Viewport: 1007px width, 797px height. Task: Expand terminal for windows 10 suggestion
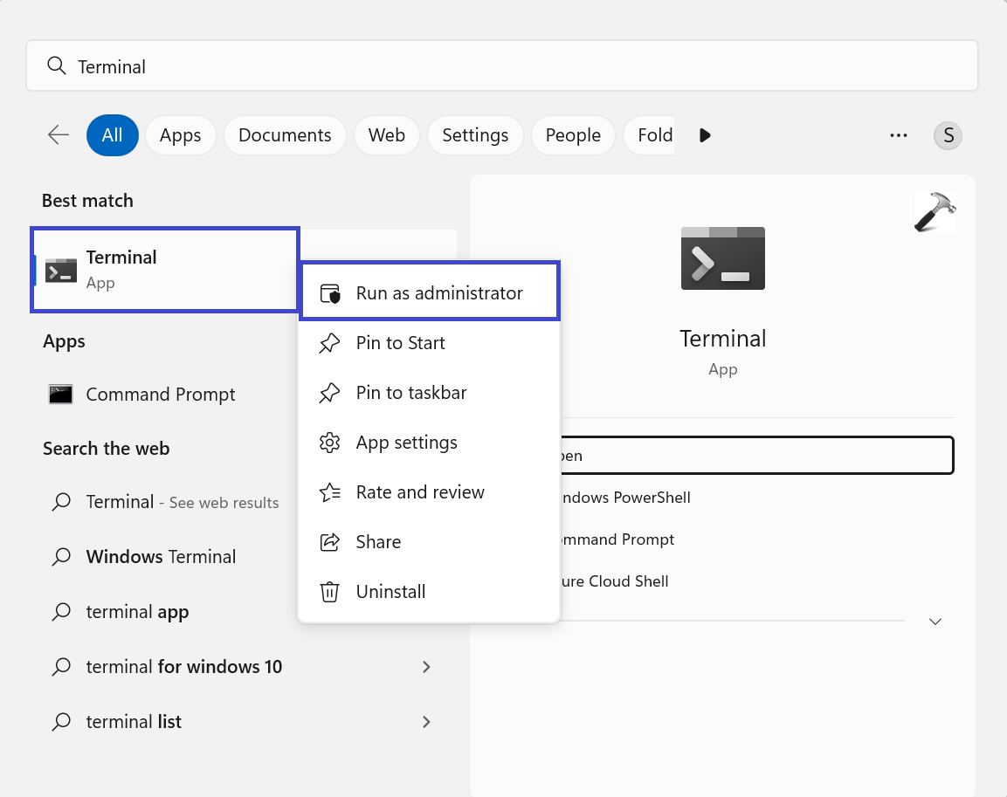click(x=426, y=667)
